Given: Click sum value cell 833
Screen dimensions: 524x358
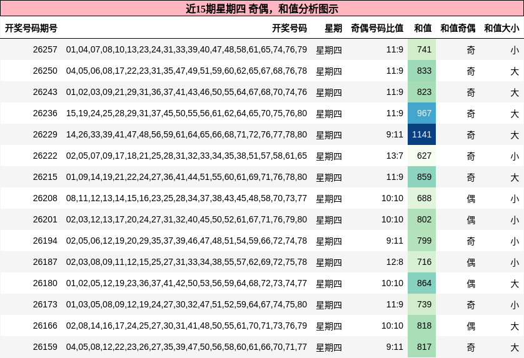Looking at the screenshot, I should click(x=421, y=71).
